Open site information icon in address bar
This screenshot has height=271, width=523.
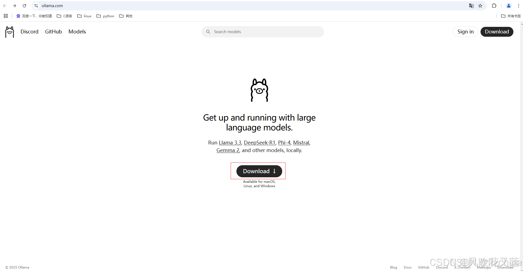coord(36,6)
